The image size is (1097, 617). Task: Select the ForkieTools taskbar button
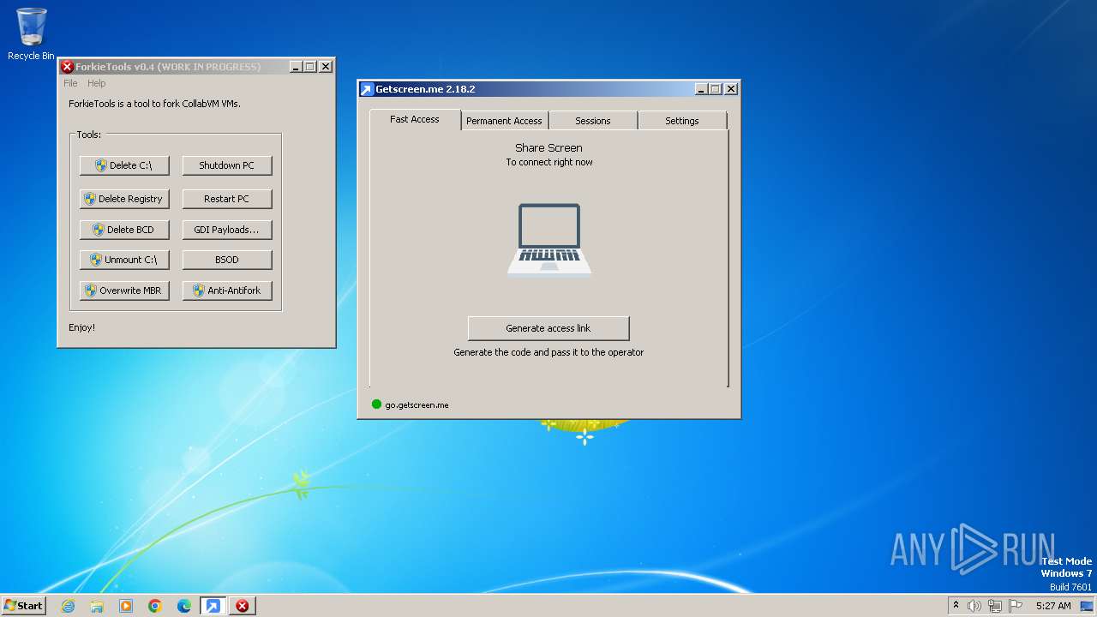tap(243, 606)
